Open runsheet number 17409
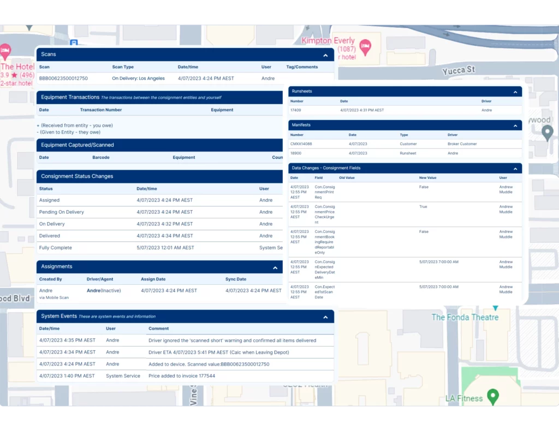 tap(295, 110)
